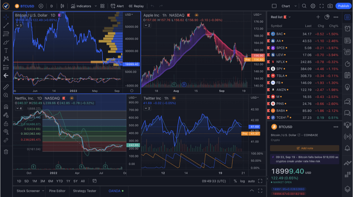This screenshot has width=353, height=197.
Task: Set the date range to 1D
Action: click(x=19, y=181)
